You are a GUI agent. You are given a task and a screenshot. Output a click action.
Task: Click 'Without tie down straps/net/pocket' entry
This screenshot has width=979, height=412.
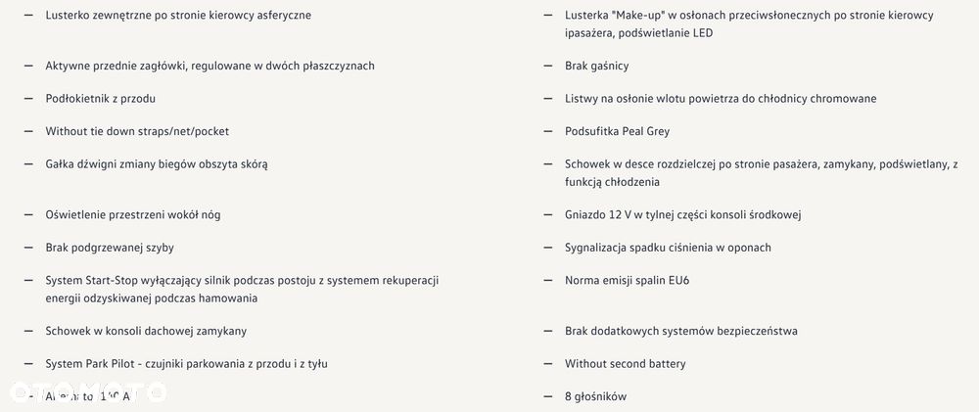[x=137, y=132]
